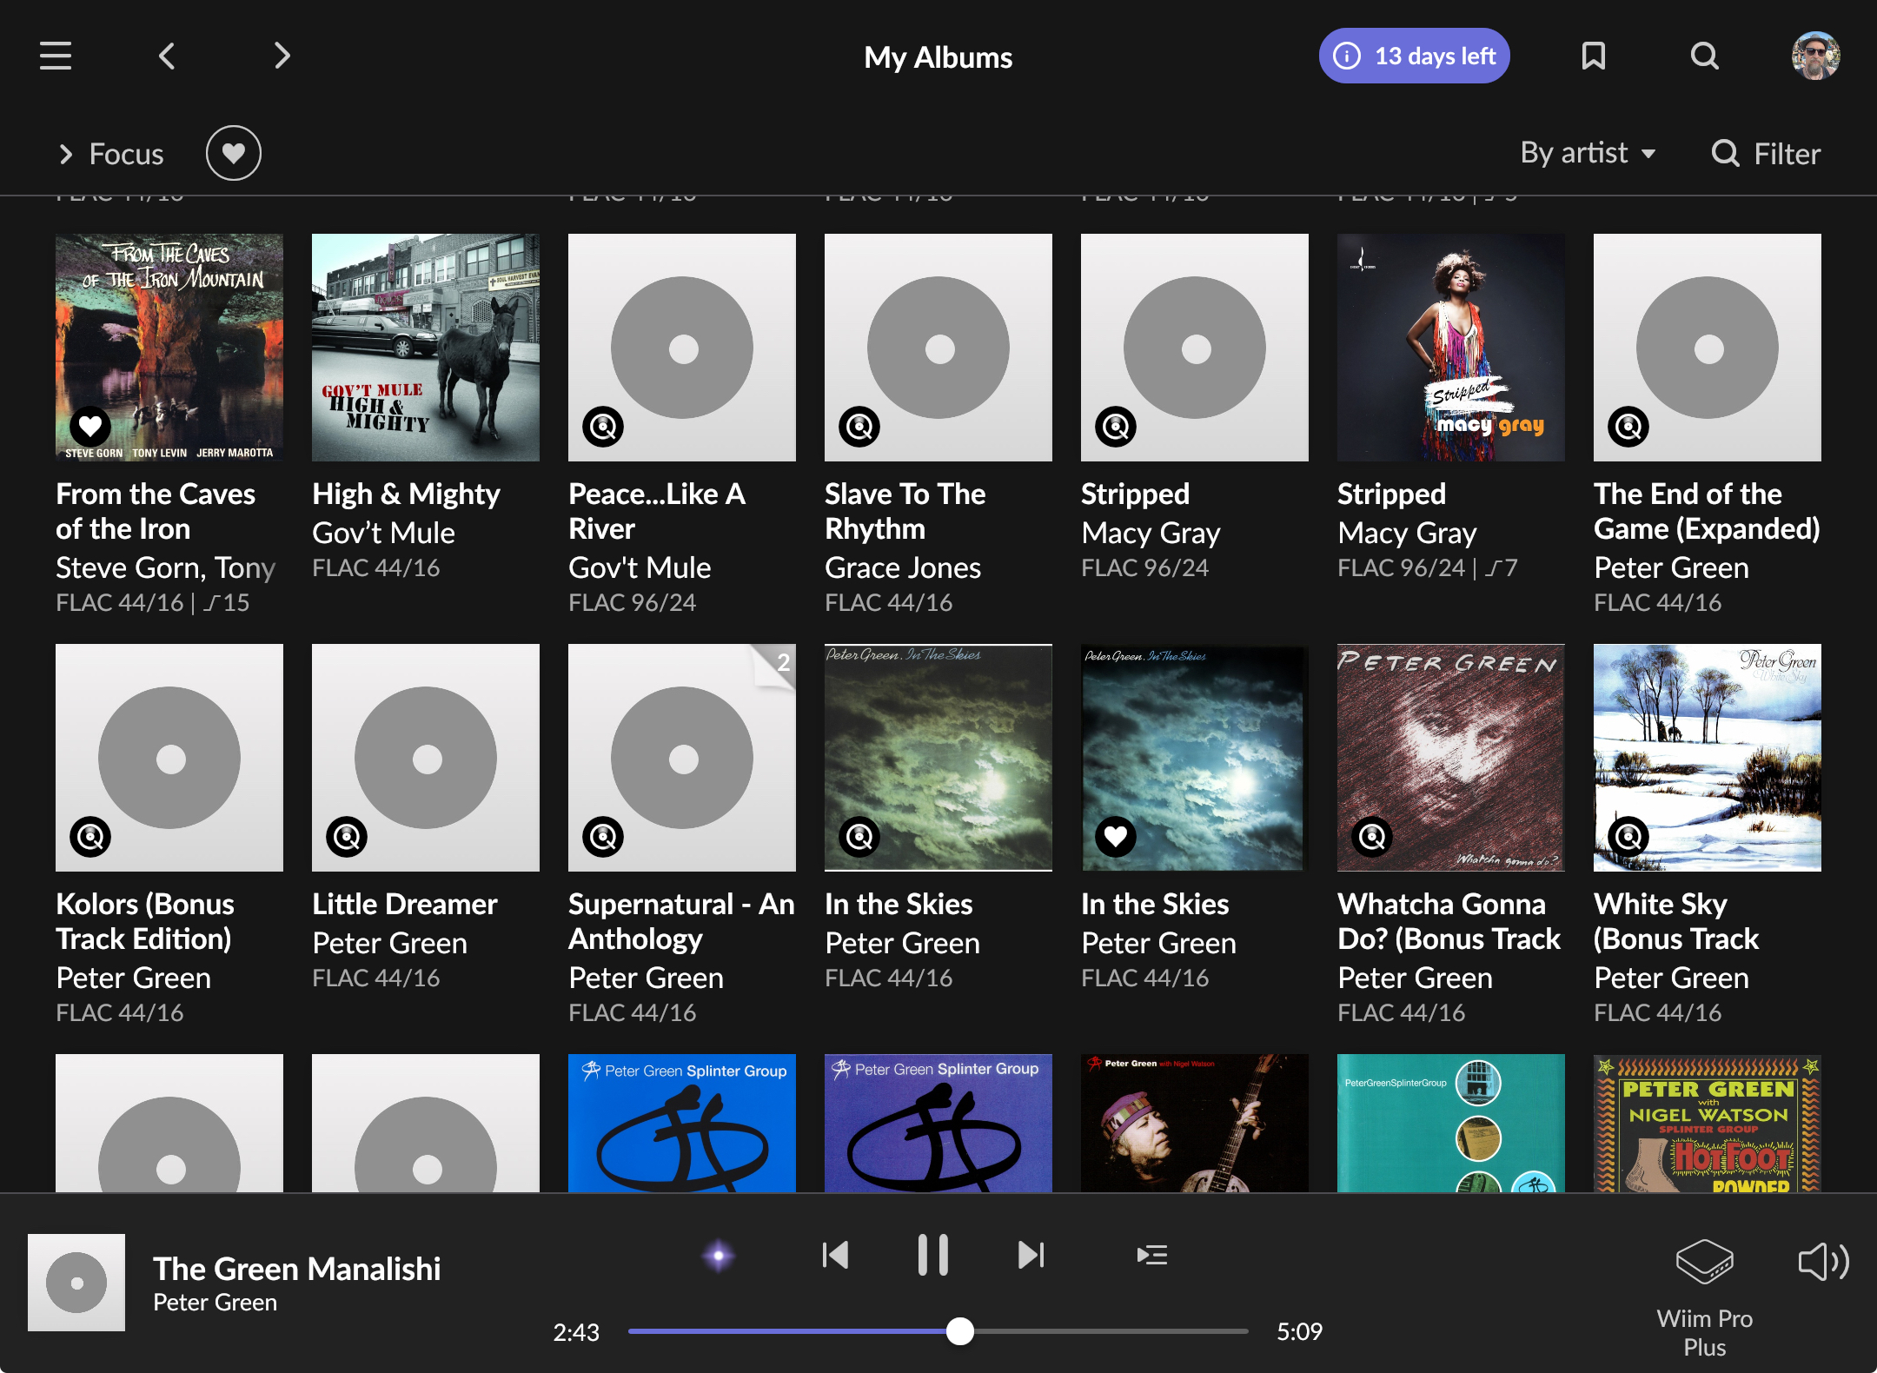This screenshot has width=1877, height=1373.
Task: Open the play queue icon
Action: point(1151,1256)
